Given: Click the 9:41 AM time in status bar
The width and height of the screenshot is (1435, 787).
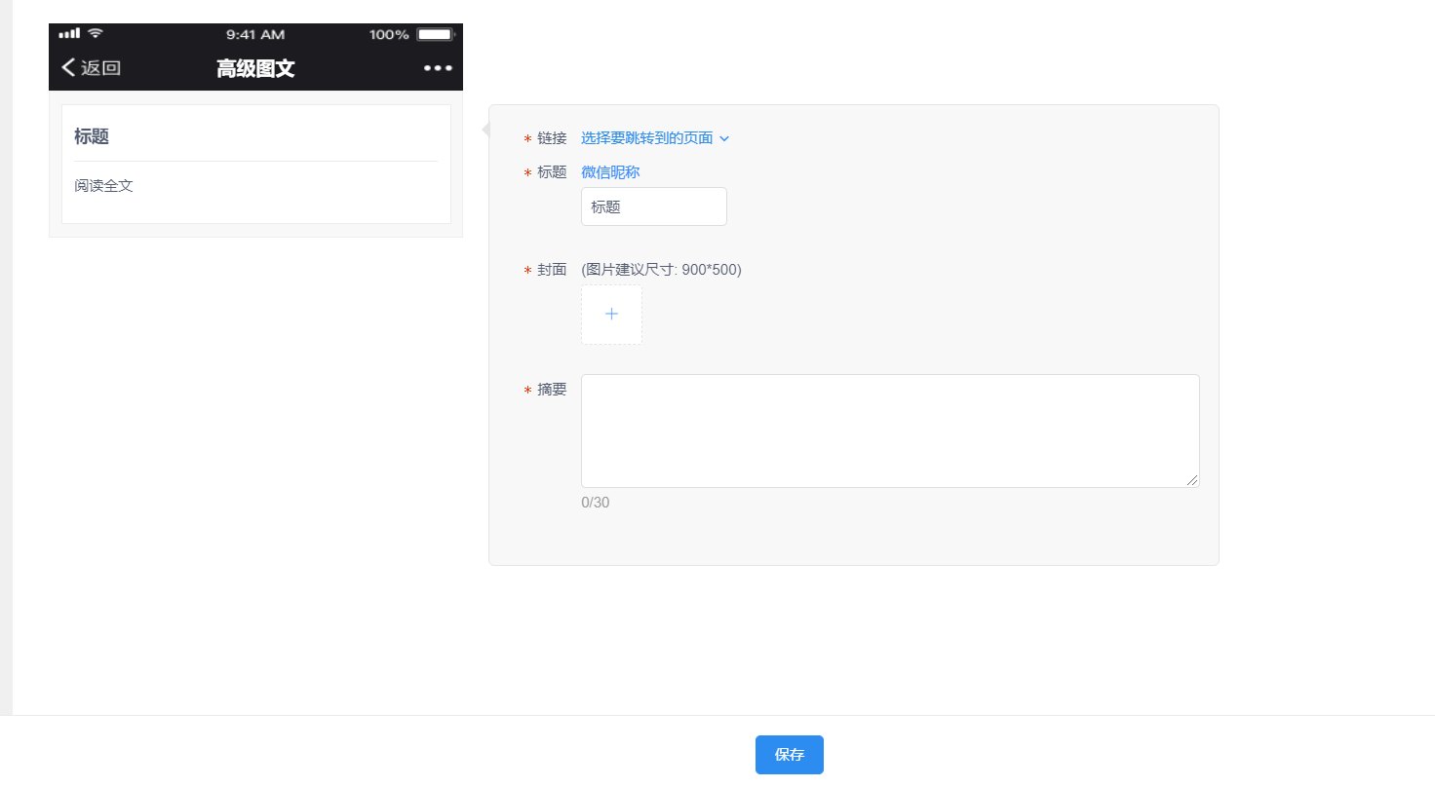Looking at the screenshot, I should pos(255,34).
